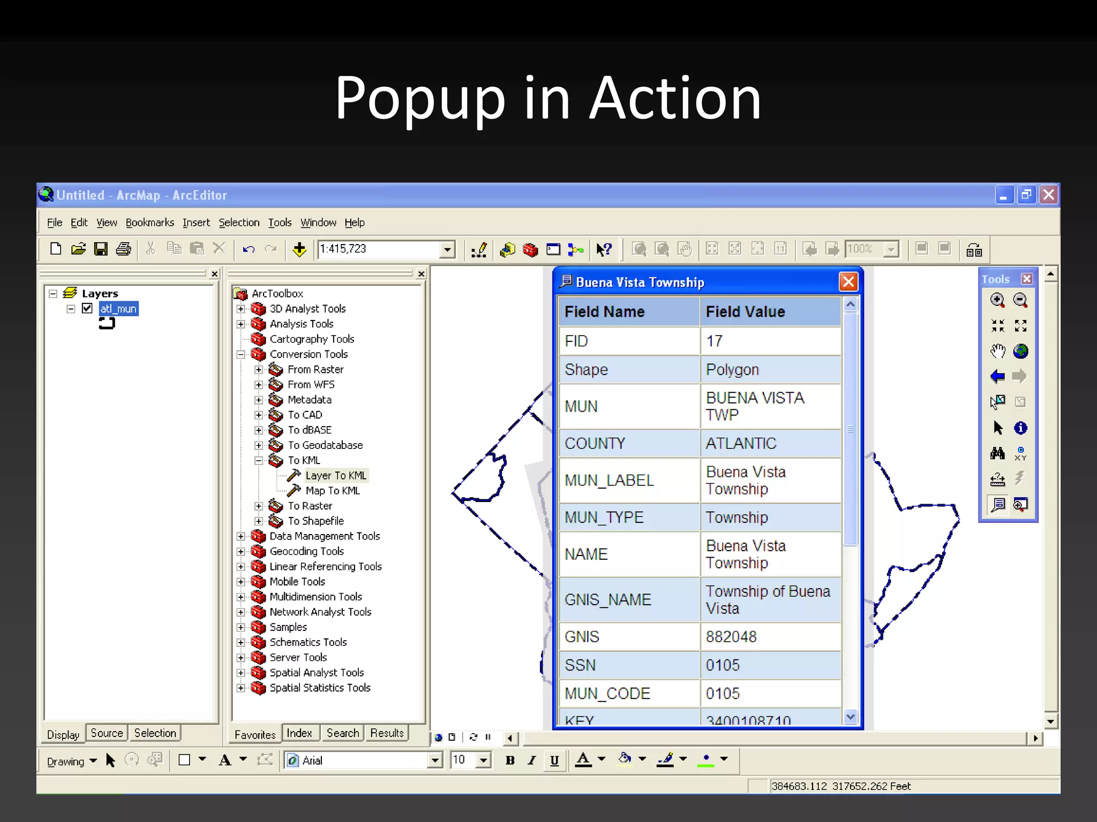1097x822 pixels.
Task: Open the Bookmarks menu
Action: tap(150, 223)
